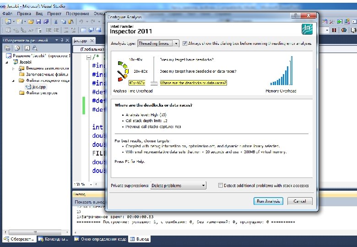The height and width of the screenshot is (247, 357).
Task: Click the crossed tools toolbar icon
Action: click(x=332, y=21)
